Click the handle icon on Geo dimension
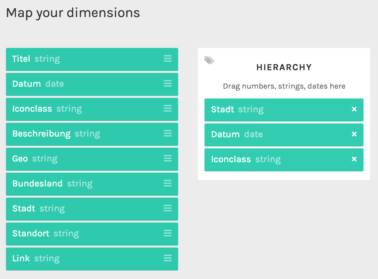Viewport: 378px width, 279px height. (168, 158)
